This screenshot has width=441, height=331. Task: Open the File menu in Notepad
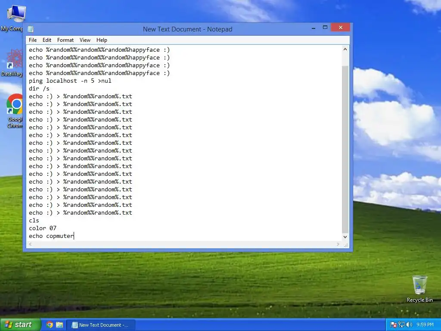click(x=33, y=40)
